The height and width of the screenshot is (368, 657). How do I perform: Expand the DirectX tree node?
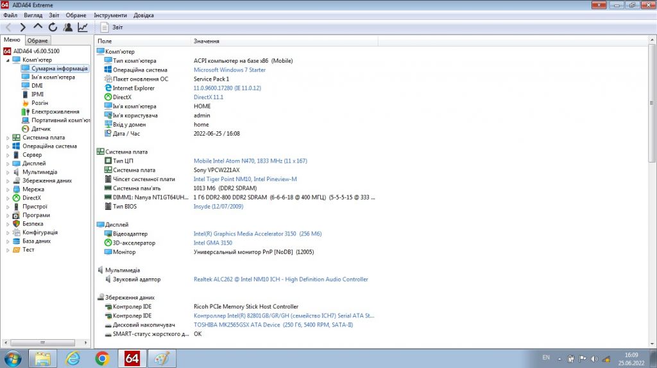(8, 198)
